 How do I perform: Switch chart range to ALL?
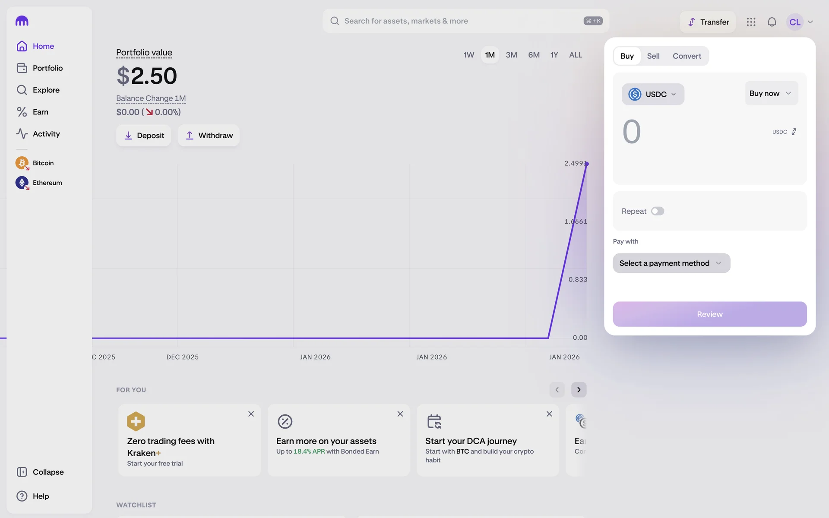coord(575,55)
